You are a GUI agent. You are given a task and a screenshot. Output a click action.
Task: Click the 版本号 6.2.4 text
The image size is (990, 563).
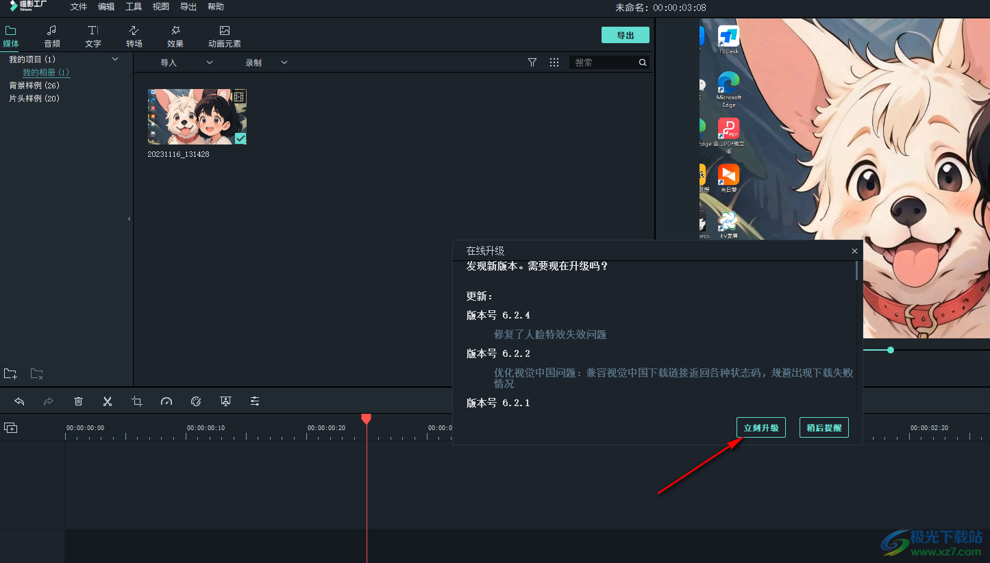coord(498,315)
